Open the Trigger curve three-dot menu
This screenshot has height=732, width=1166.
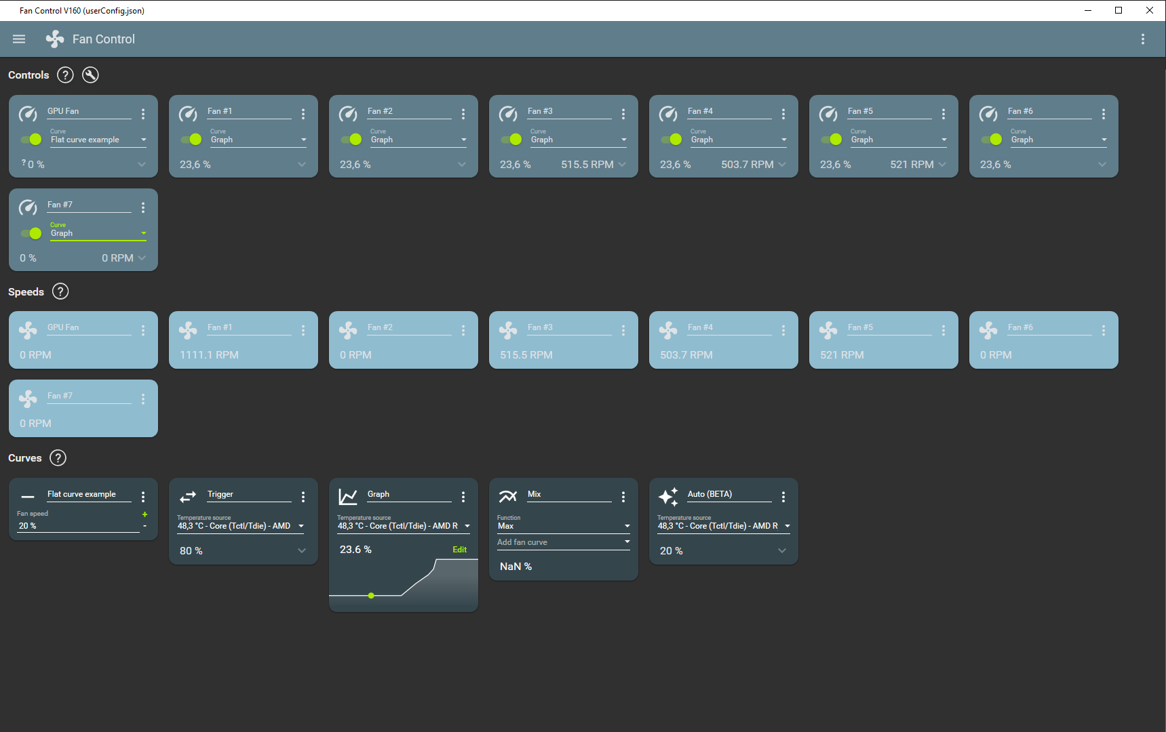(303, 497)
